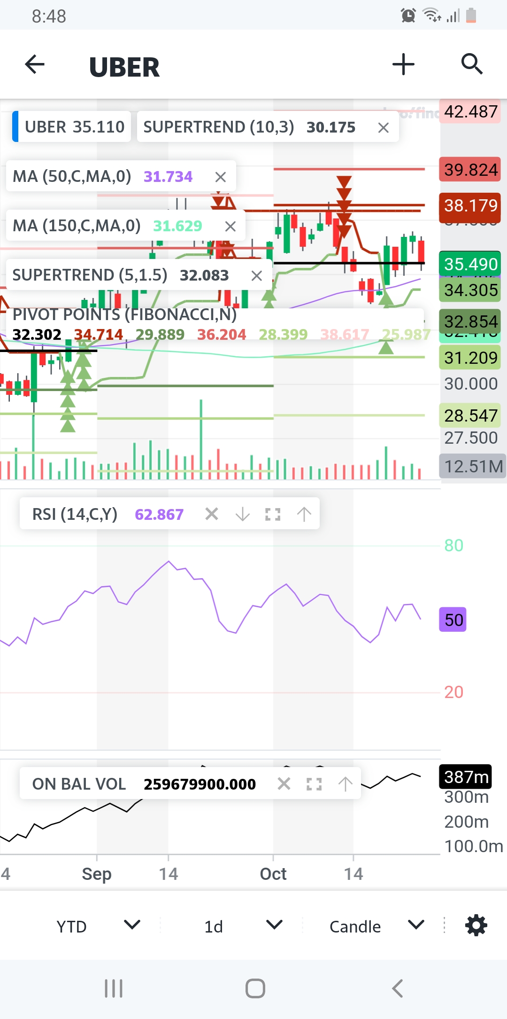507x1019 pixels.
Task: Tap the Sep date axis label
Action: (97, 874)
